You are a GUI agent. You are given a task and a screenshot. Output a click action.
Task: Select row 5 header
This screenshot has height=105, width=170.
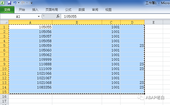click(x=4, y=45)
